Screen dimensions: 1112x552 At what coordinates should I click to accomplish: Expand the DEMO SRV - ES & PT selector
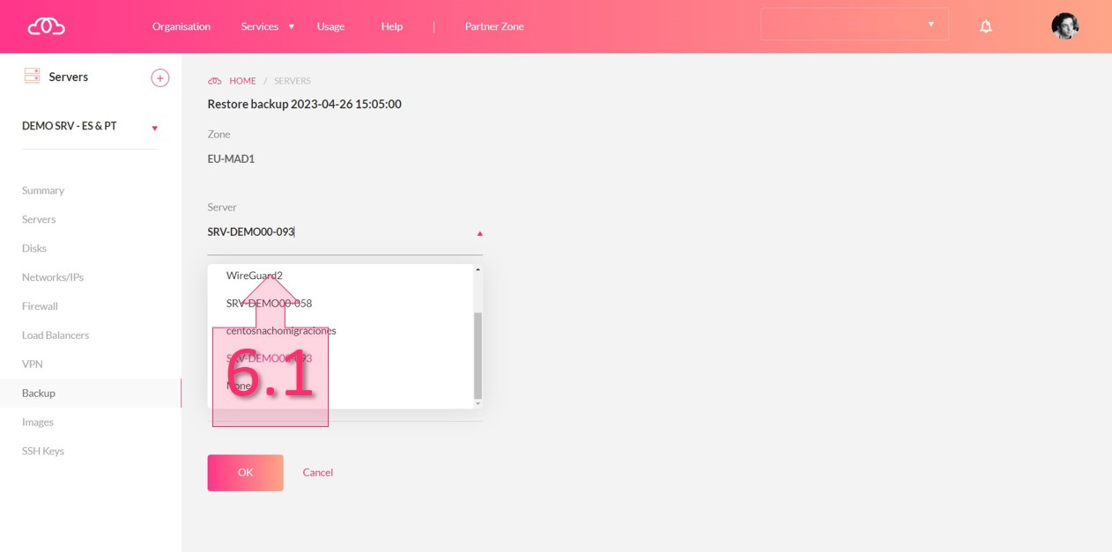154,128
